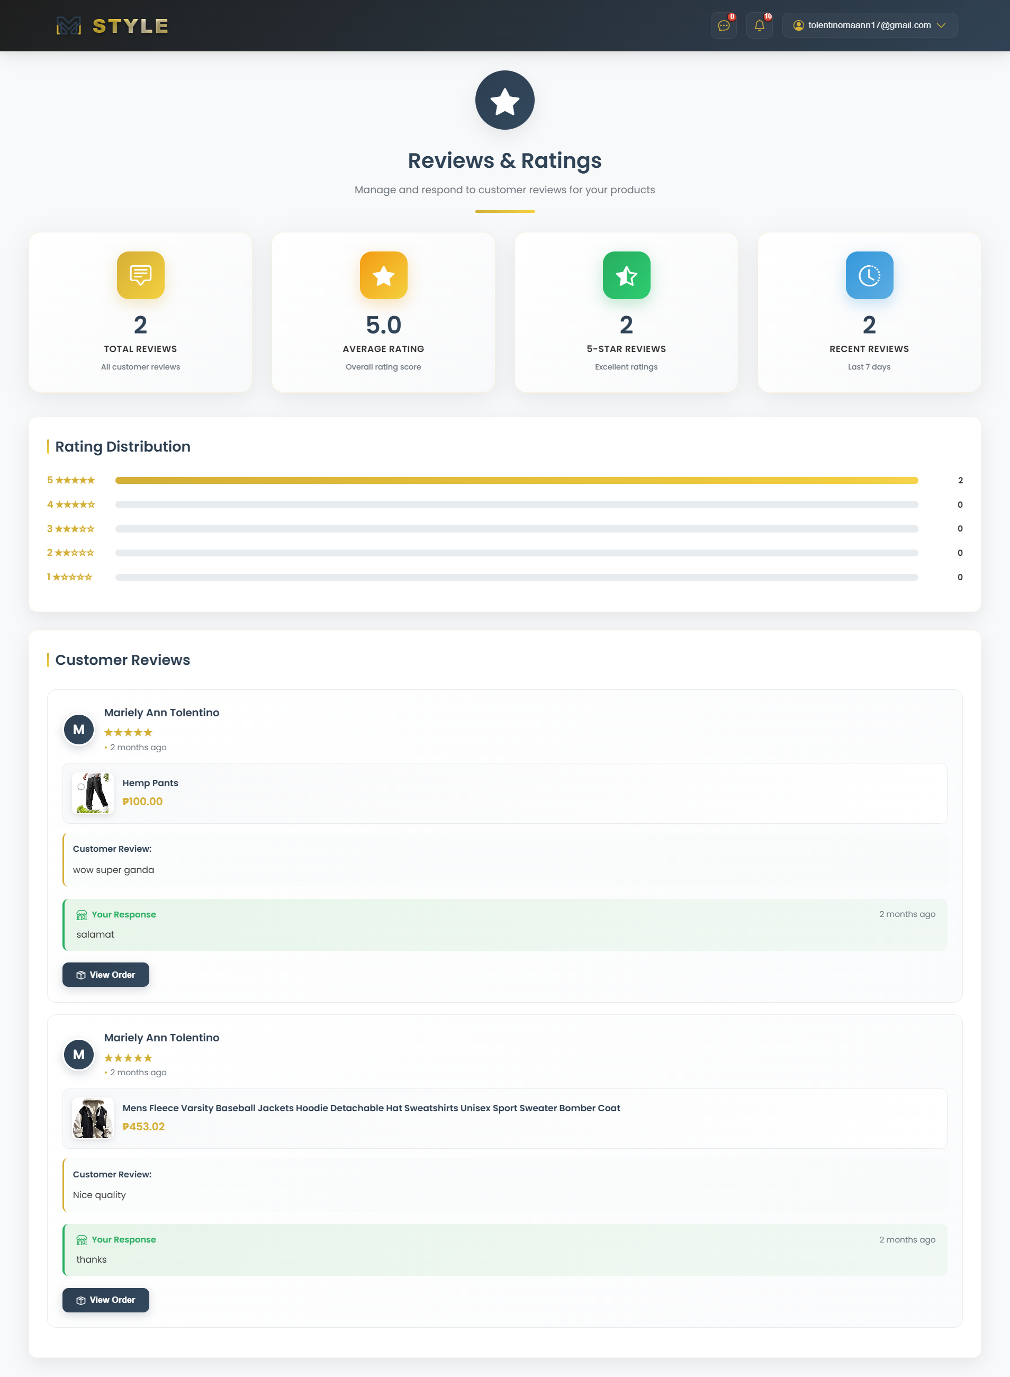Select the 1-star rating distribution bar
This screenshot has width=1010, height=1377.
tap(516, 577)
